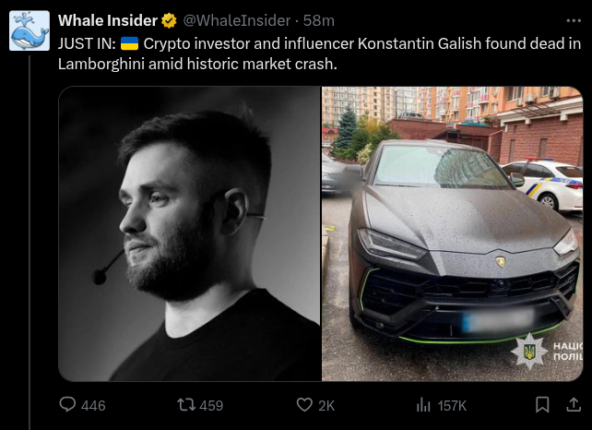Click the Whale Insider display name
Image resolution: width=592 pixels, height=430 pixels.
[108, 20]
